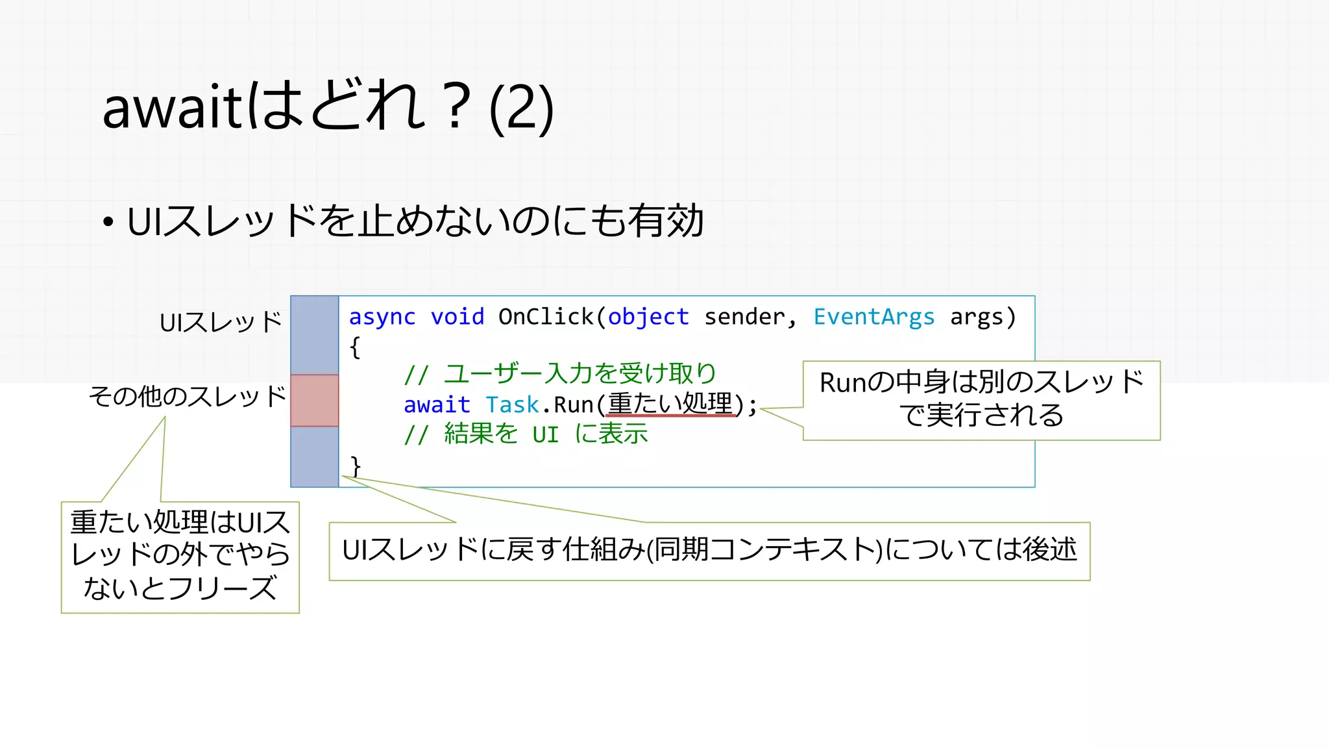Screen dimensions: 1329x748
Task: Click the slide title "awaitはどれ？(2)"
Action: tap(328, 107)
